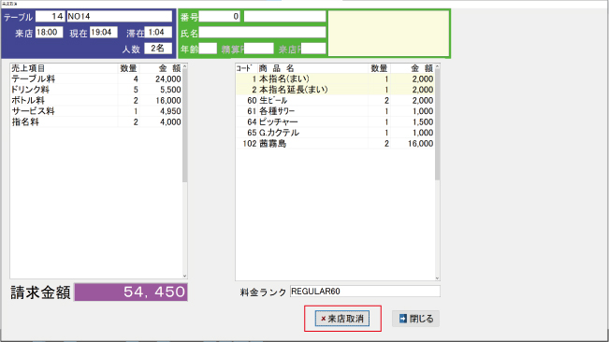Click the amount 24,000 in the sales list
Image resolution: width=609 pixels, height=342 pixels.
pyautogui.click(x=168, y=79)
